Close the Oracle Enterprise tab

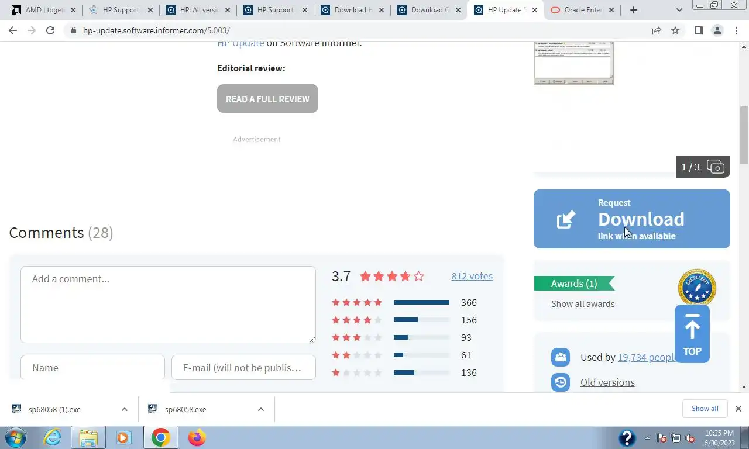click(611, 10)
